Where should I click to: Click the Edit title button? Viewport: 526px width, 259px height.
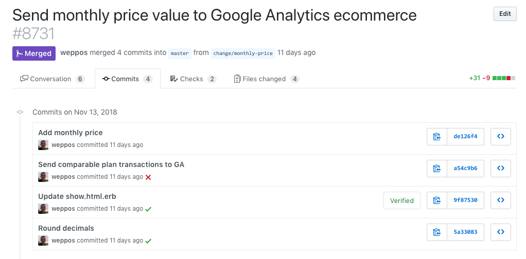click(x=505, y=14)
